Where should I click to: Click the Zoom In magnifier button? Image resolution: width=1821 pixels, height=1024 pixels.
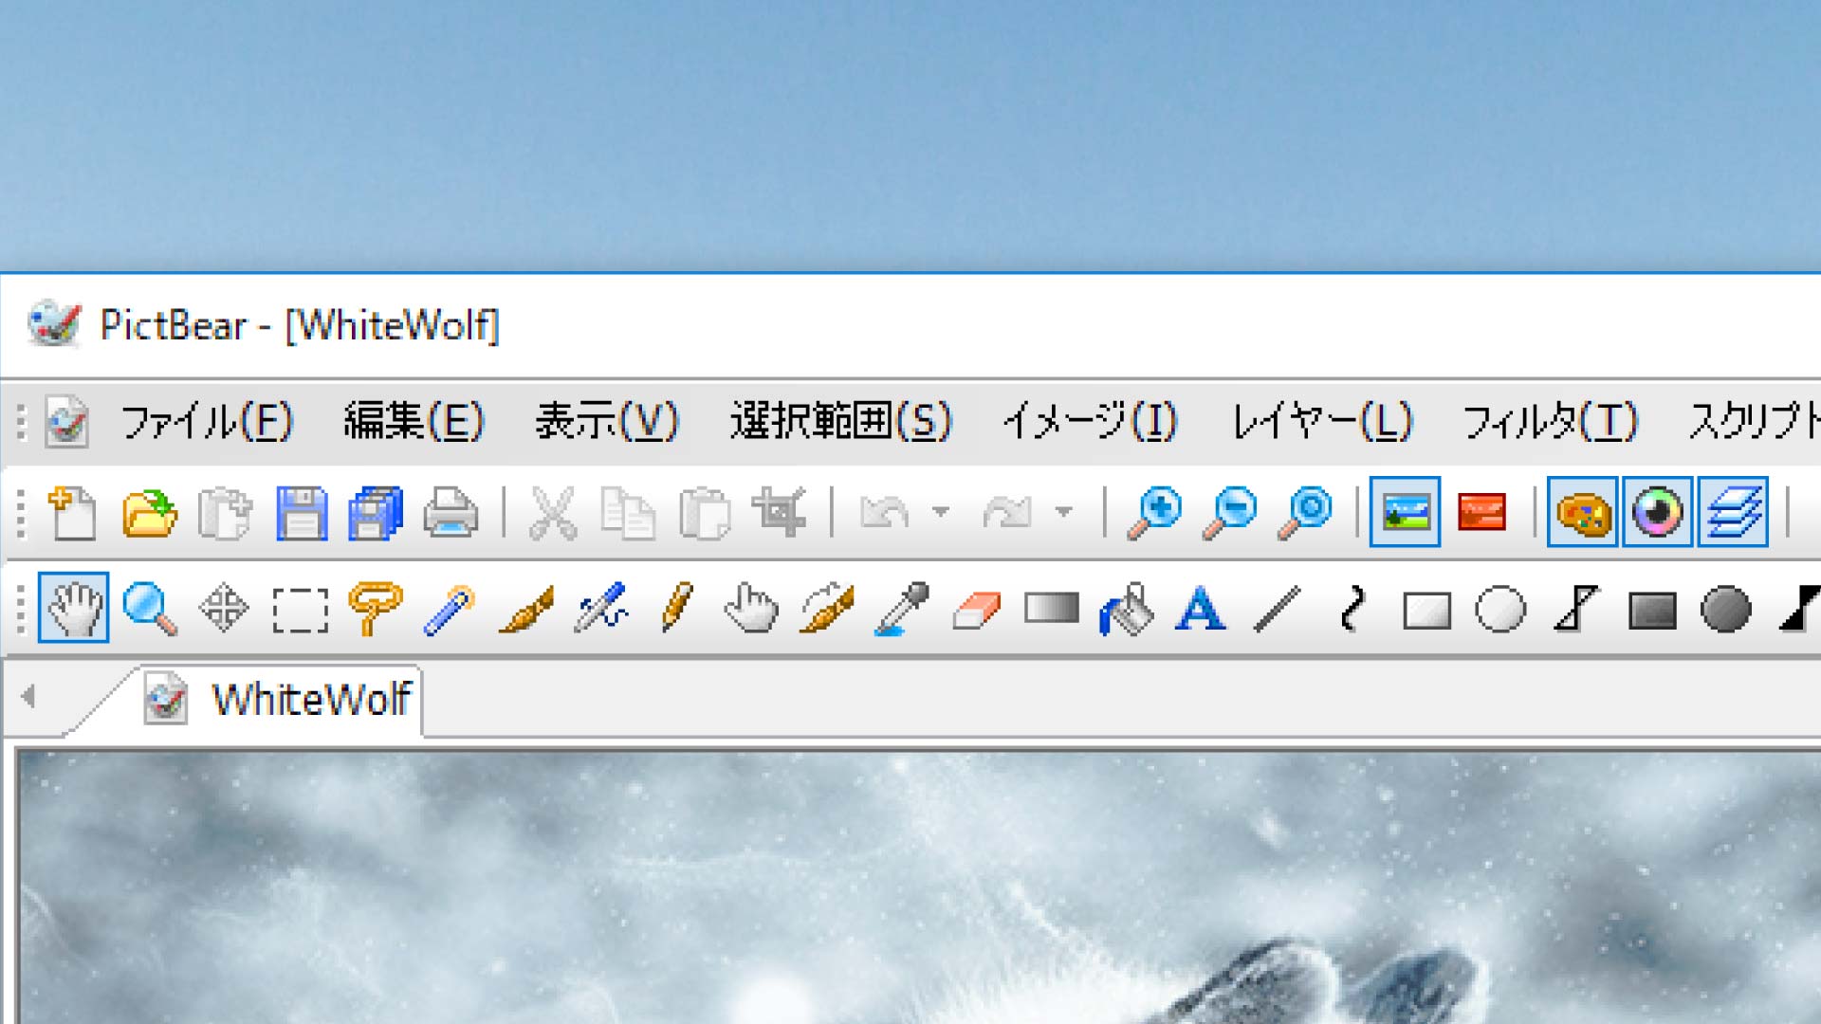pyautogui.click(x=1154, y=513)
